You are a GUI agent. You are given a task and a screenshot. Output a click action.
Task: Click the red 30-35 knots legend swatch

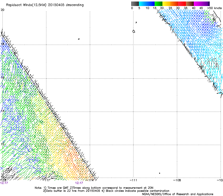[182, 4]
